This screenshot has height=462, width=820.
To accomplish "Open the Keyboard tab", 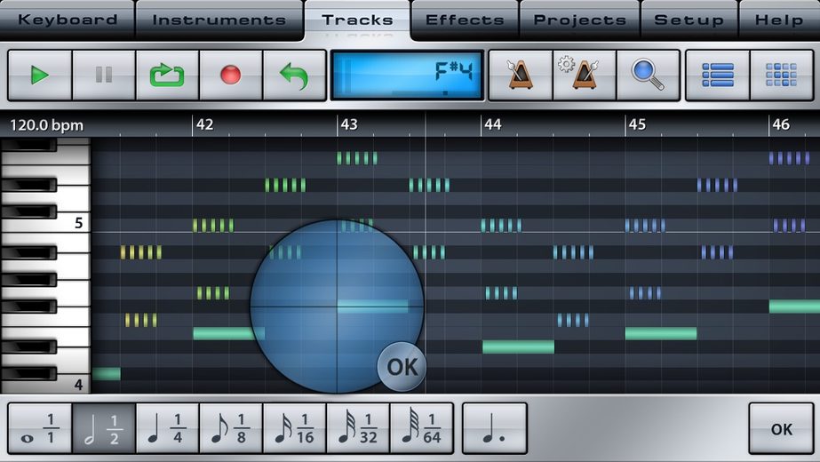I will coord(68,20).
